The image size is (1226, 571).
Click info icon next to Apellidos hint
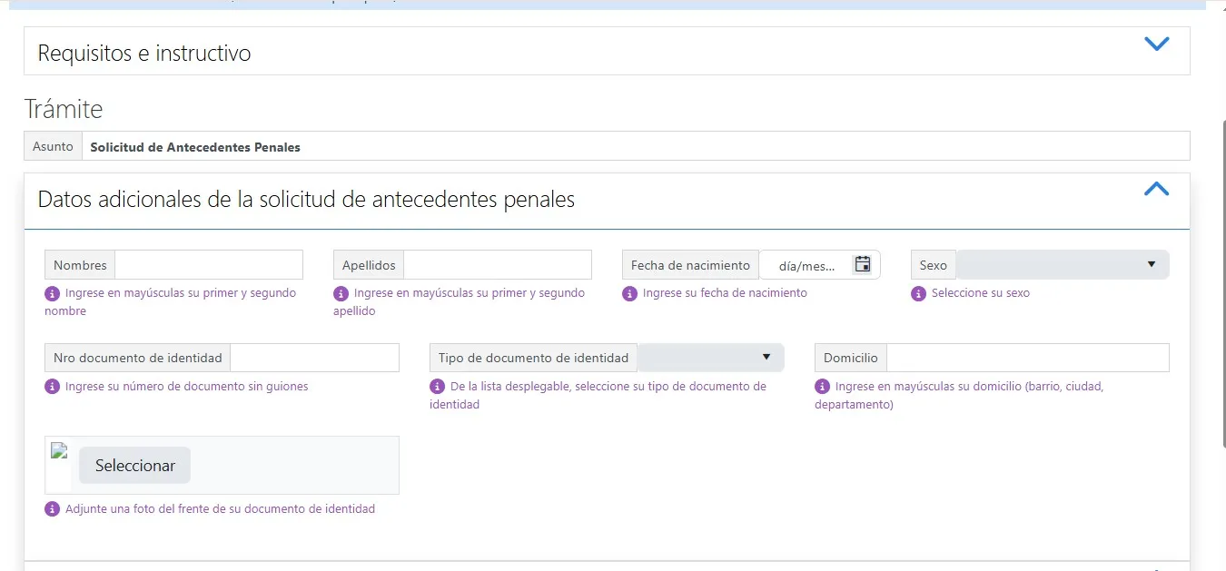click(341, 294)
